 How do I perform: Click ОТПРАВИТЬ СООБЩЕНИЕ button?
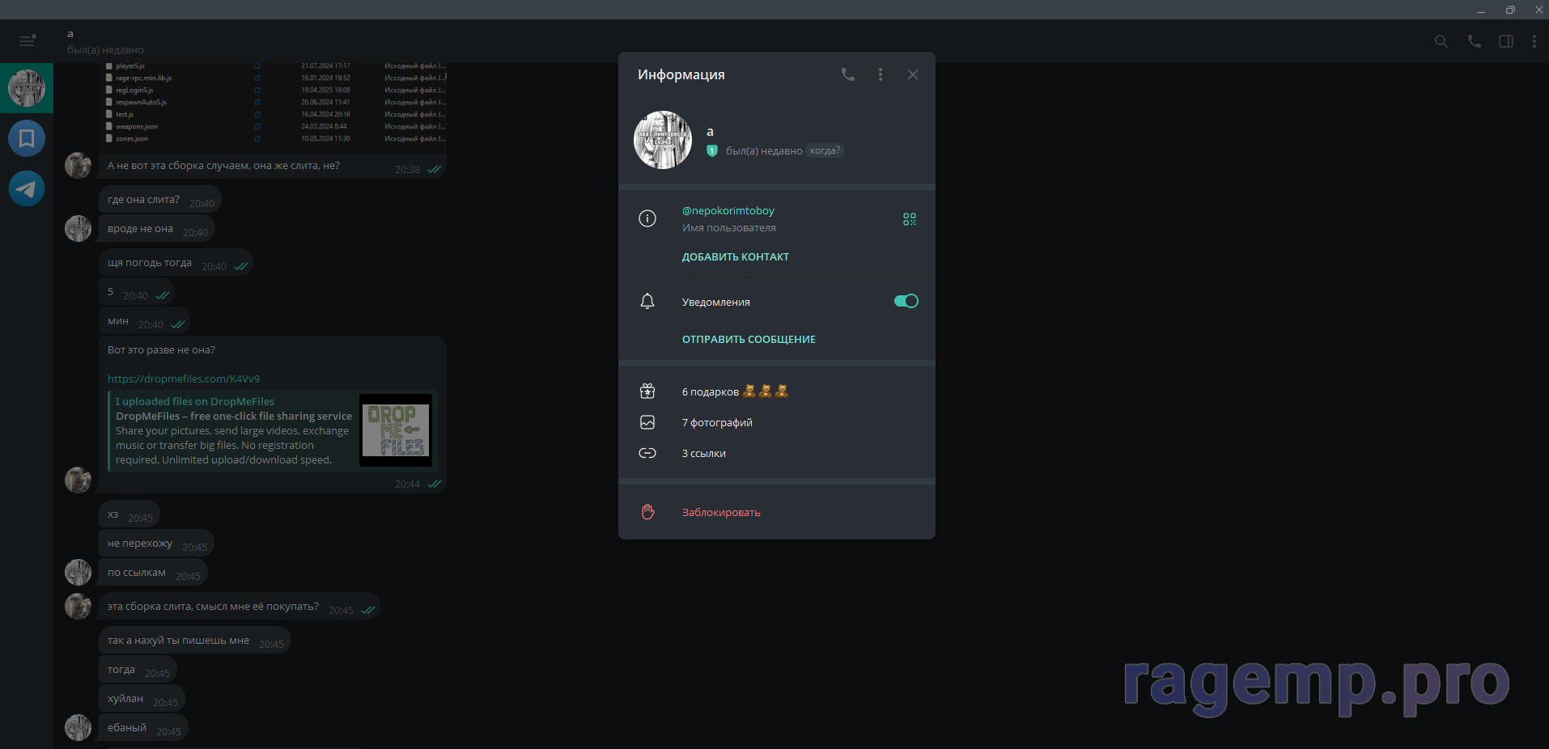749,340
